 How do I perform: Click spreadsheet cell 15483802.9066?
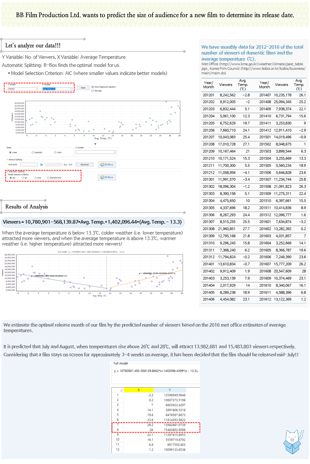(175, 430)
